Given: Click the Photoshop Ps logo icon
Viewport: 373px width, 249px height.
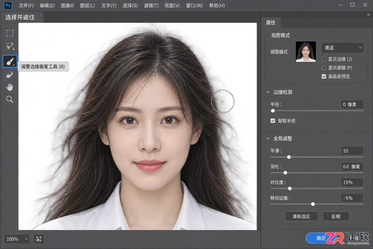Looking at the screenshot, I should [8, 5].
